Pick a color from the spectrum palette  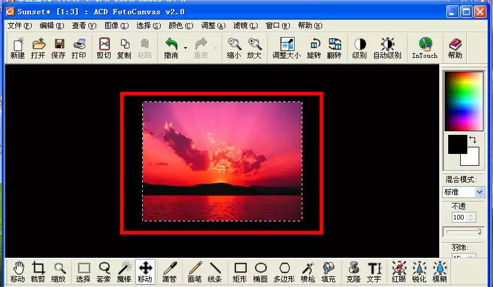click(x=464, y=101)
